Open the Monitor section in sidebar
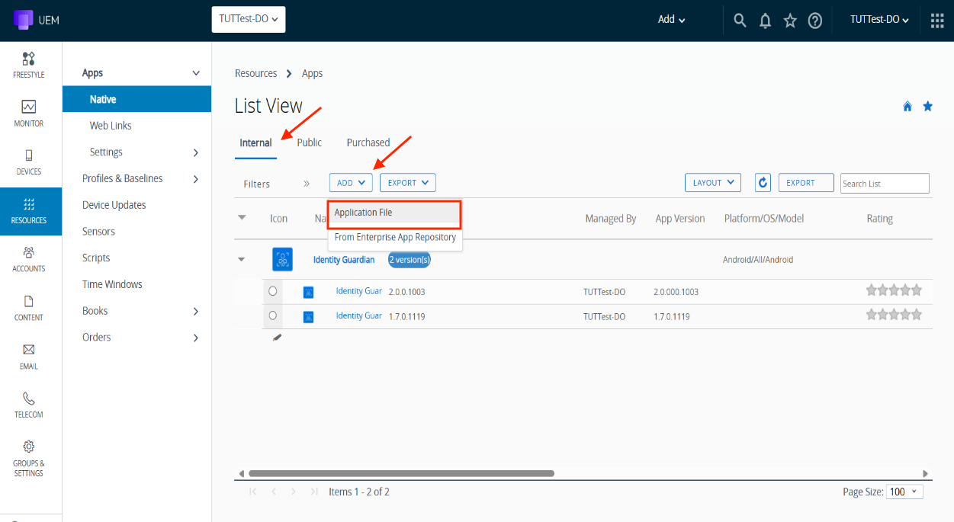The width and height of the screenshot is (954, 522). click(x=29, y=113)
